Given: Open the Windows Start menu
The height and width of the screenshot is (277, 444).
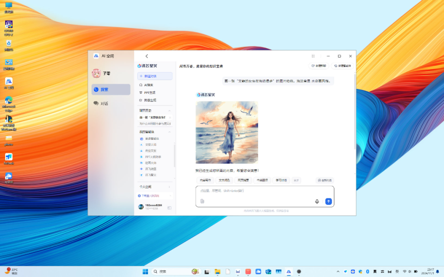Looking at the screenshot, I should pyautogui.click(x=145, y=271).
